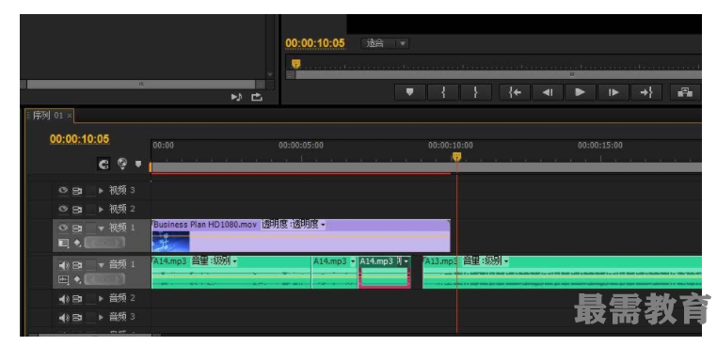Select the A13.mp3 audio clip
This screenshot has width=717, height=346.
[562, 273]
